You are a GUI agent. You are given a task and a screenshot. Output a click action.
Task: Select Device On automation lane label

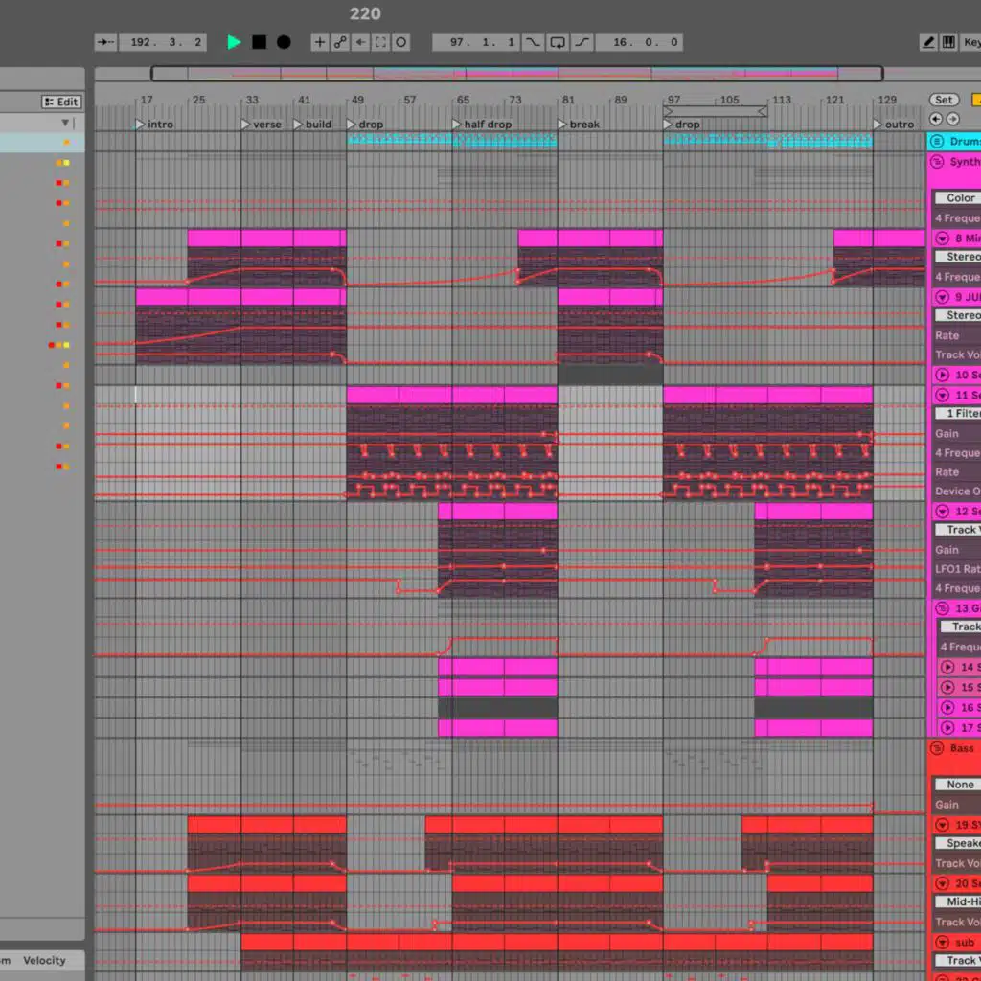(958, 491)
